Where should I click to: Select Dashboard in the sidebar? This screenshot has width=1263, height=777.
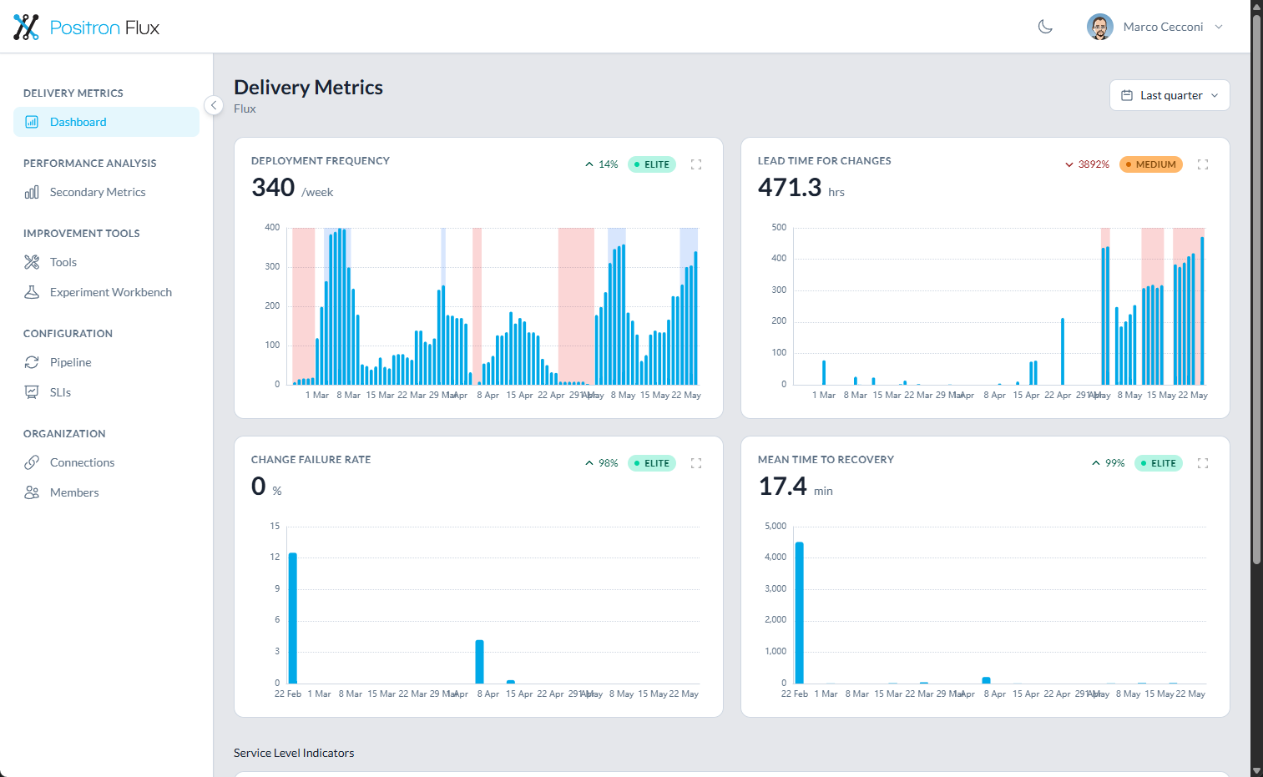point(106,122)
